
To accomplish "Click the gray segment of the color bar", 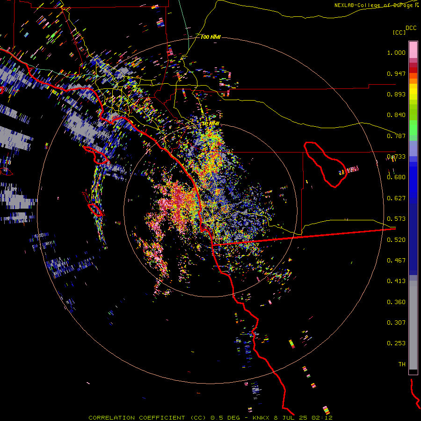I will pyautogui.click(x=413, y=325).
